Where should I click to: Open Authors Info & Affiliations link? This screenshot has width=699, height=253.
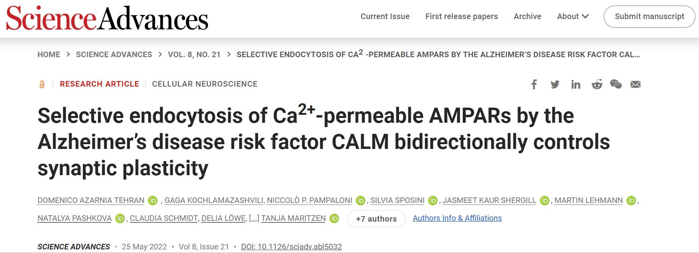pyautogui.click(x=457, y=218)
